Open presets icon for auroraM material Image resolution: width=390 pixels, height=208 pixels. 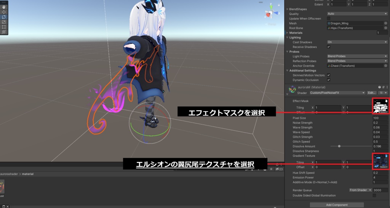[x=383, y=87]
